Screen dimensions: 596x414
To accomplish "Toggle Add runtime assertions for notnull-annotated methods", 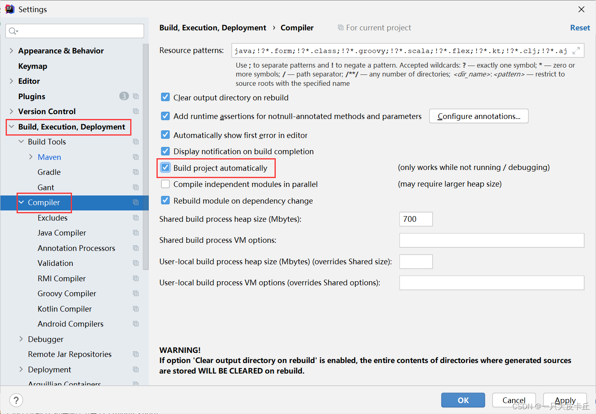I will point(165,116).
